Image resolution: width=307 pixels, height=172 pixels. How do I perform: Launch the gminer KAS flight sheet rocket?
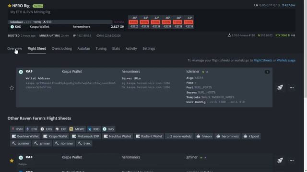point(280,161)
